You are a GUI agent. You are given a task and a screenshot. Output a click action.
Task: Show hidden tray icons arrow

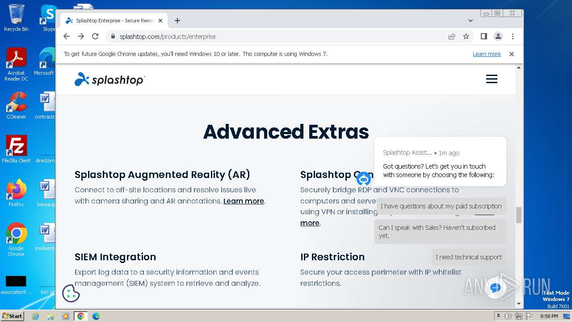[x=498, y=316]
